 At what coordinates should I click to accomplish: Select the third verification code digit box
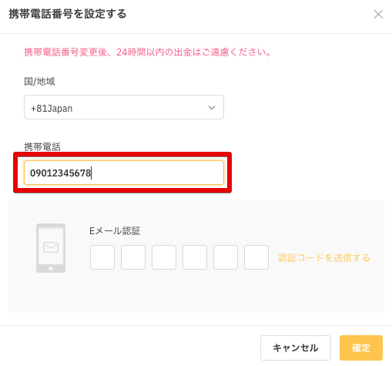164,257
